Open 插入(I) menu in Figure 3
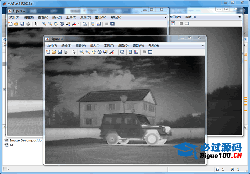The width and height of the screenshot is (250, 174). coord(95,46)
